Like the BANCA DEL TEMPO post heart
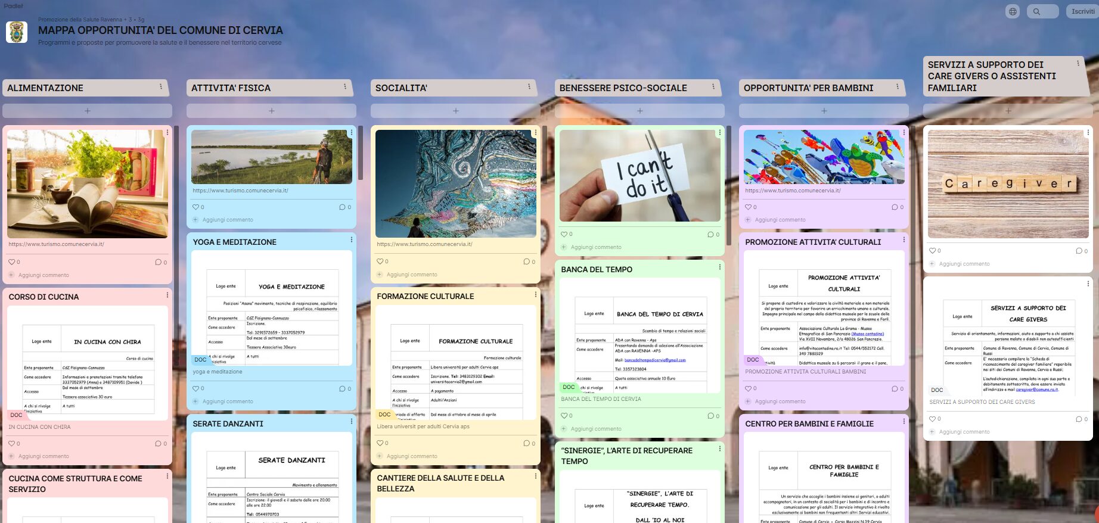Image resolution: width=1099 pixels, height=523 pixels. [564, 416]
